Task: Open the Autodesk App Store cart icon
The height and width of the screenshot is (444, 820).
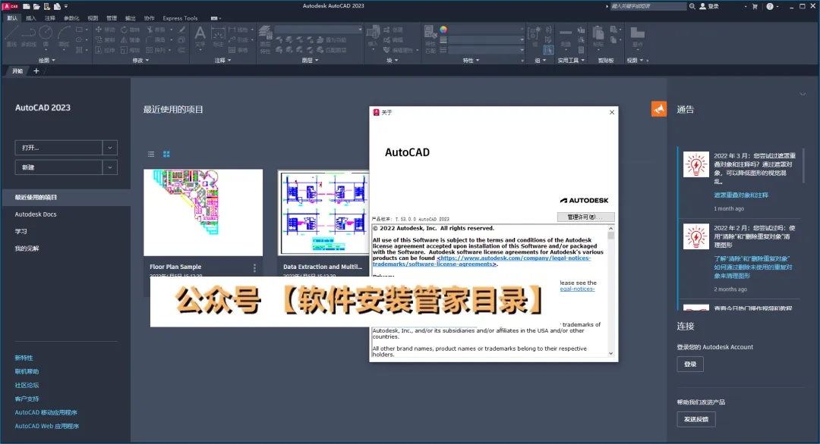Action: (755, 6)
